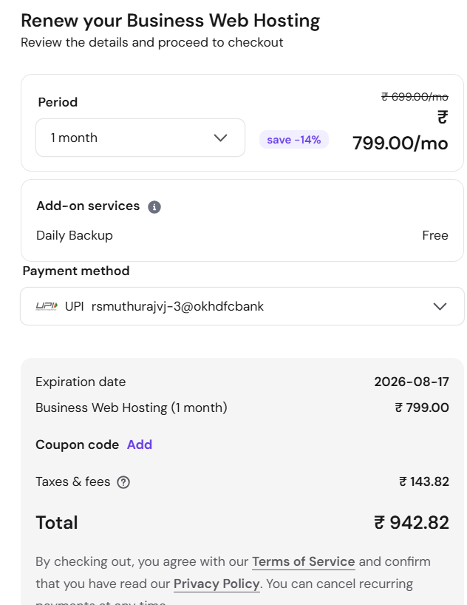467x605 pixels.
Task: Click the Taxes & fees amount 143.82
Action: tap(424, 481)
